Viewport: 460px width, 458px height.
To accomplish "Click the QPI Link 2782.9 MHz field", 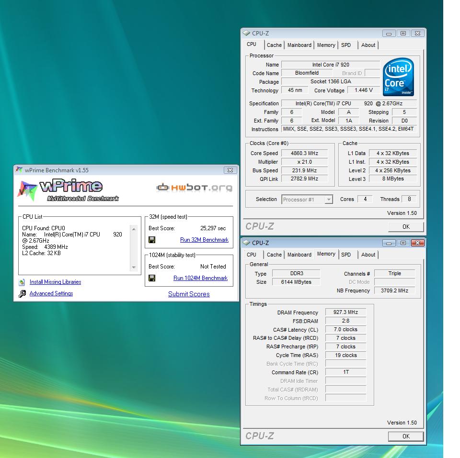I will [x=304, y=179].
